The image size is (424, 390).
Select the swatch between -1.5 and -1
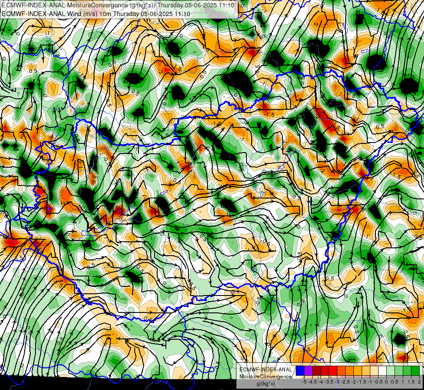click(366, 370)
